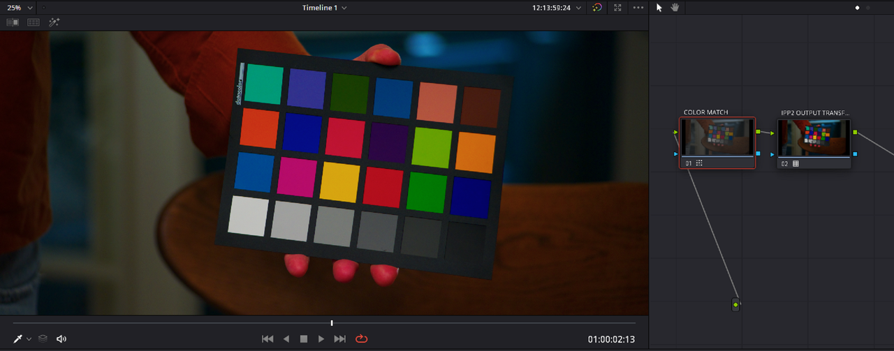The width and height of the screenshot is (894, 351).
Task: Play the clip in reverse
Action: coord(286,338)
